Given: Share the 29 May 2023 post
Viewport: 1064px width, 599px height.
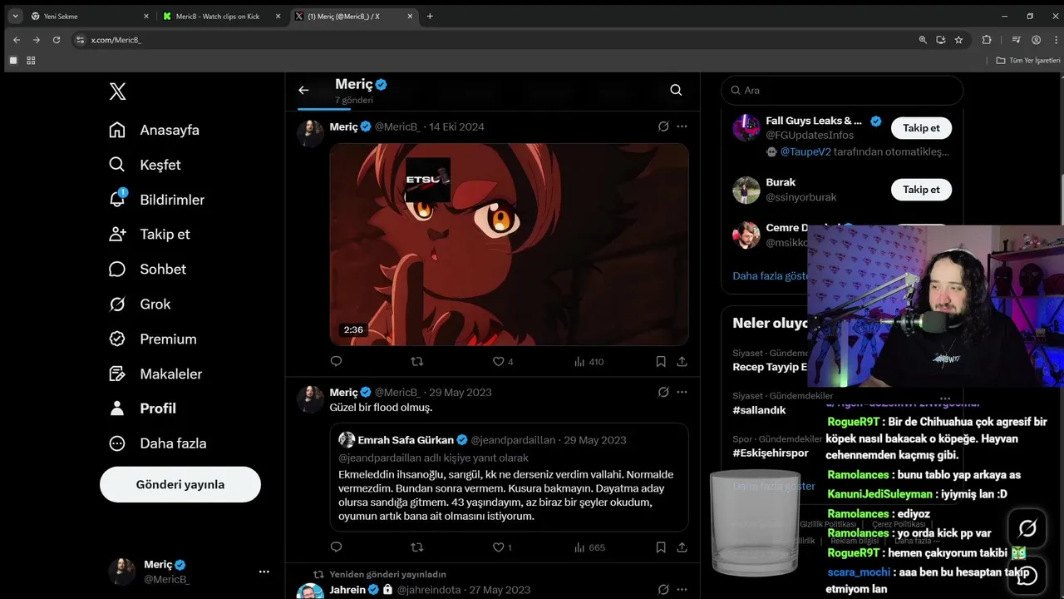Looking at the screenshot, I should (682, 547).
